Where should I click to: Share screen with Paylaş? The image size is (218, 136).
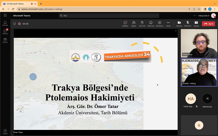tap(196, 24)
